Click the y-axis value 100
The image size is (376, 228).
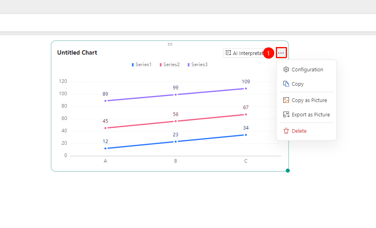coord(63,94)
